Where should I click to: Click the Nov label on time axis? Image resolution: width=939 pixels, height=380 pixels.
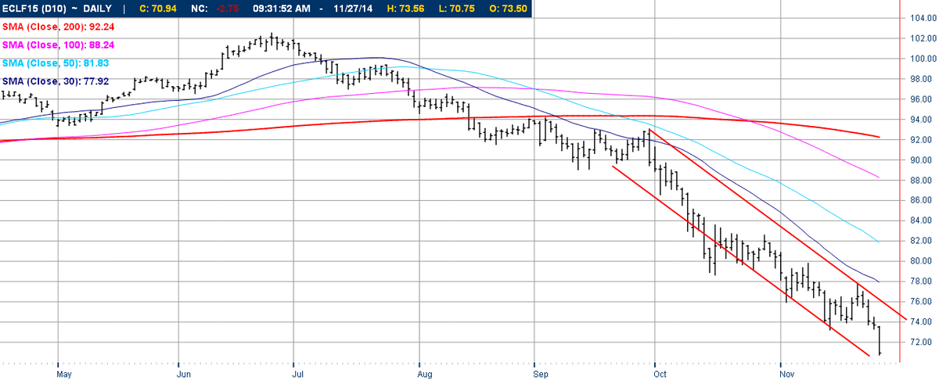(789, 373)
